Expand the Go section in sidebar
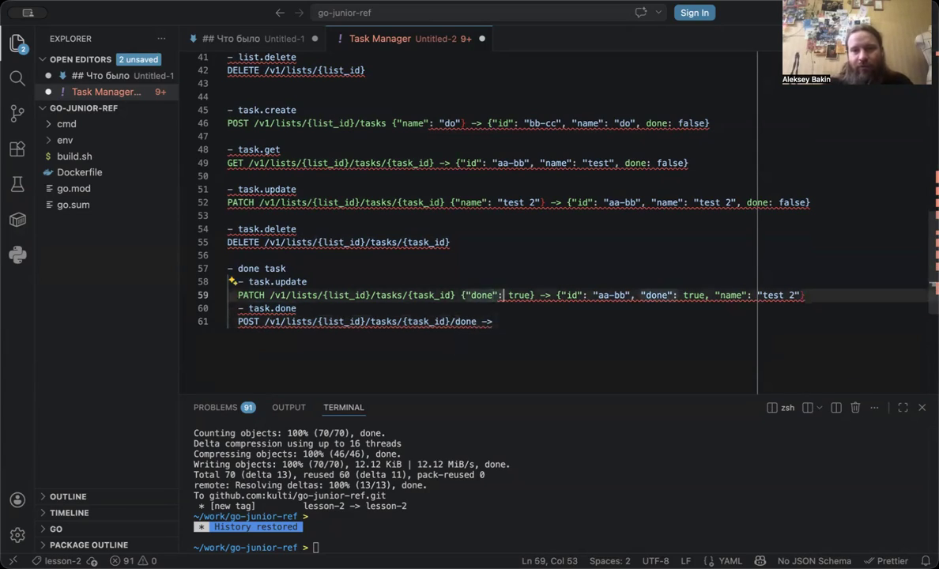Image resolution: width=939 pixels, height=569 pixels. pyautogui.click(x=55, y=529)
